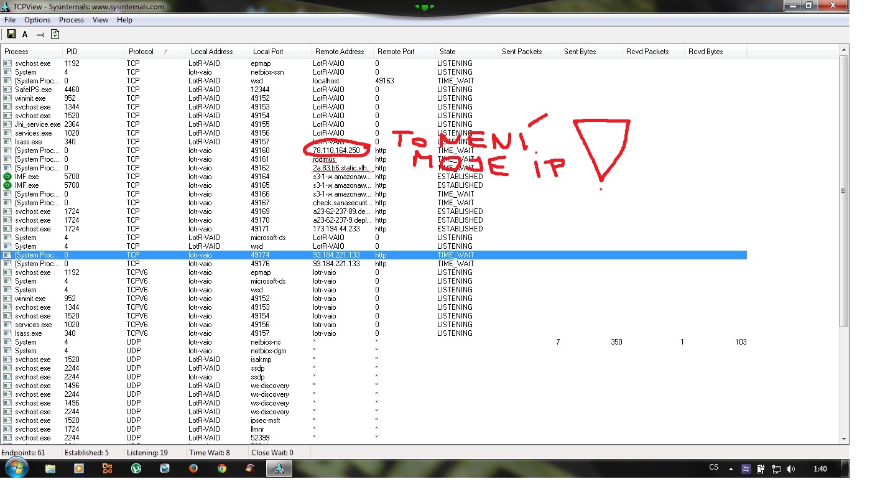The height and width of the screenshot is (492, 880).
Task: Select remote address 173.194.44.233
Action: (x=336, y=229)
